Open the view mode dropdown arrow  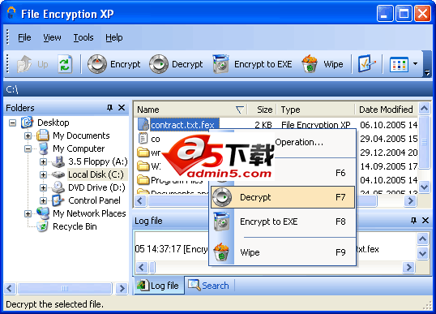click(415, 64)
